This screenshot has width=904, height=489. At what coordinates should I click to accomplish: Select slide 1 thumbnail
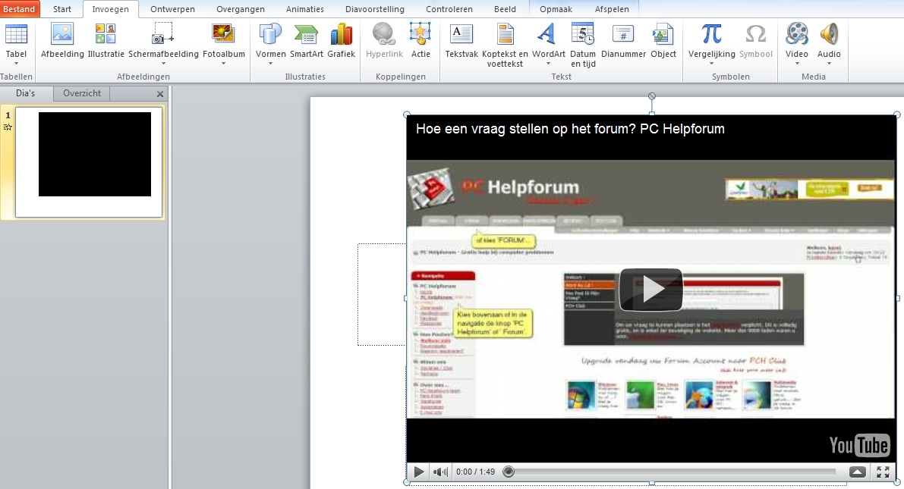(89, 161)
